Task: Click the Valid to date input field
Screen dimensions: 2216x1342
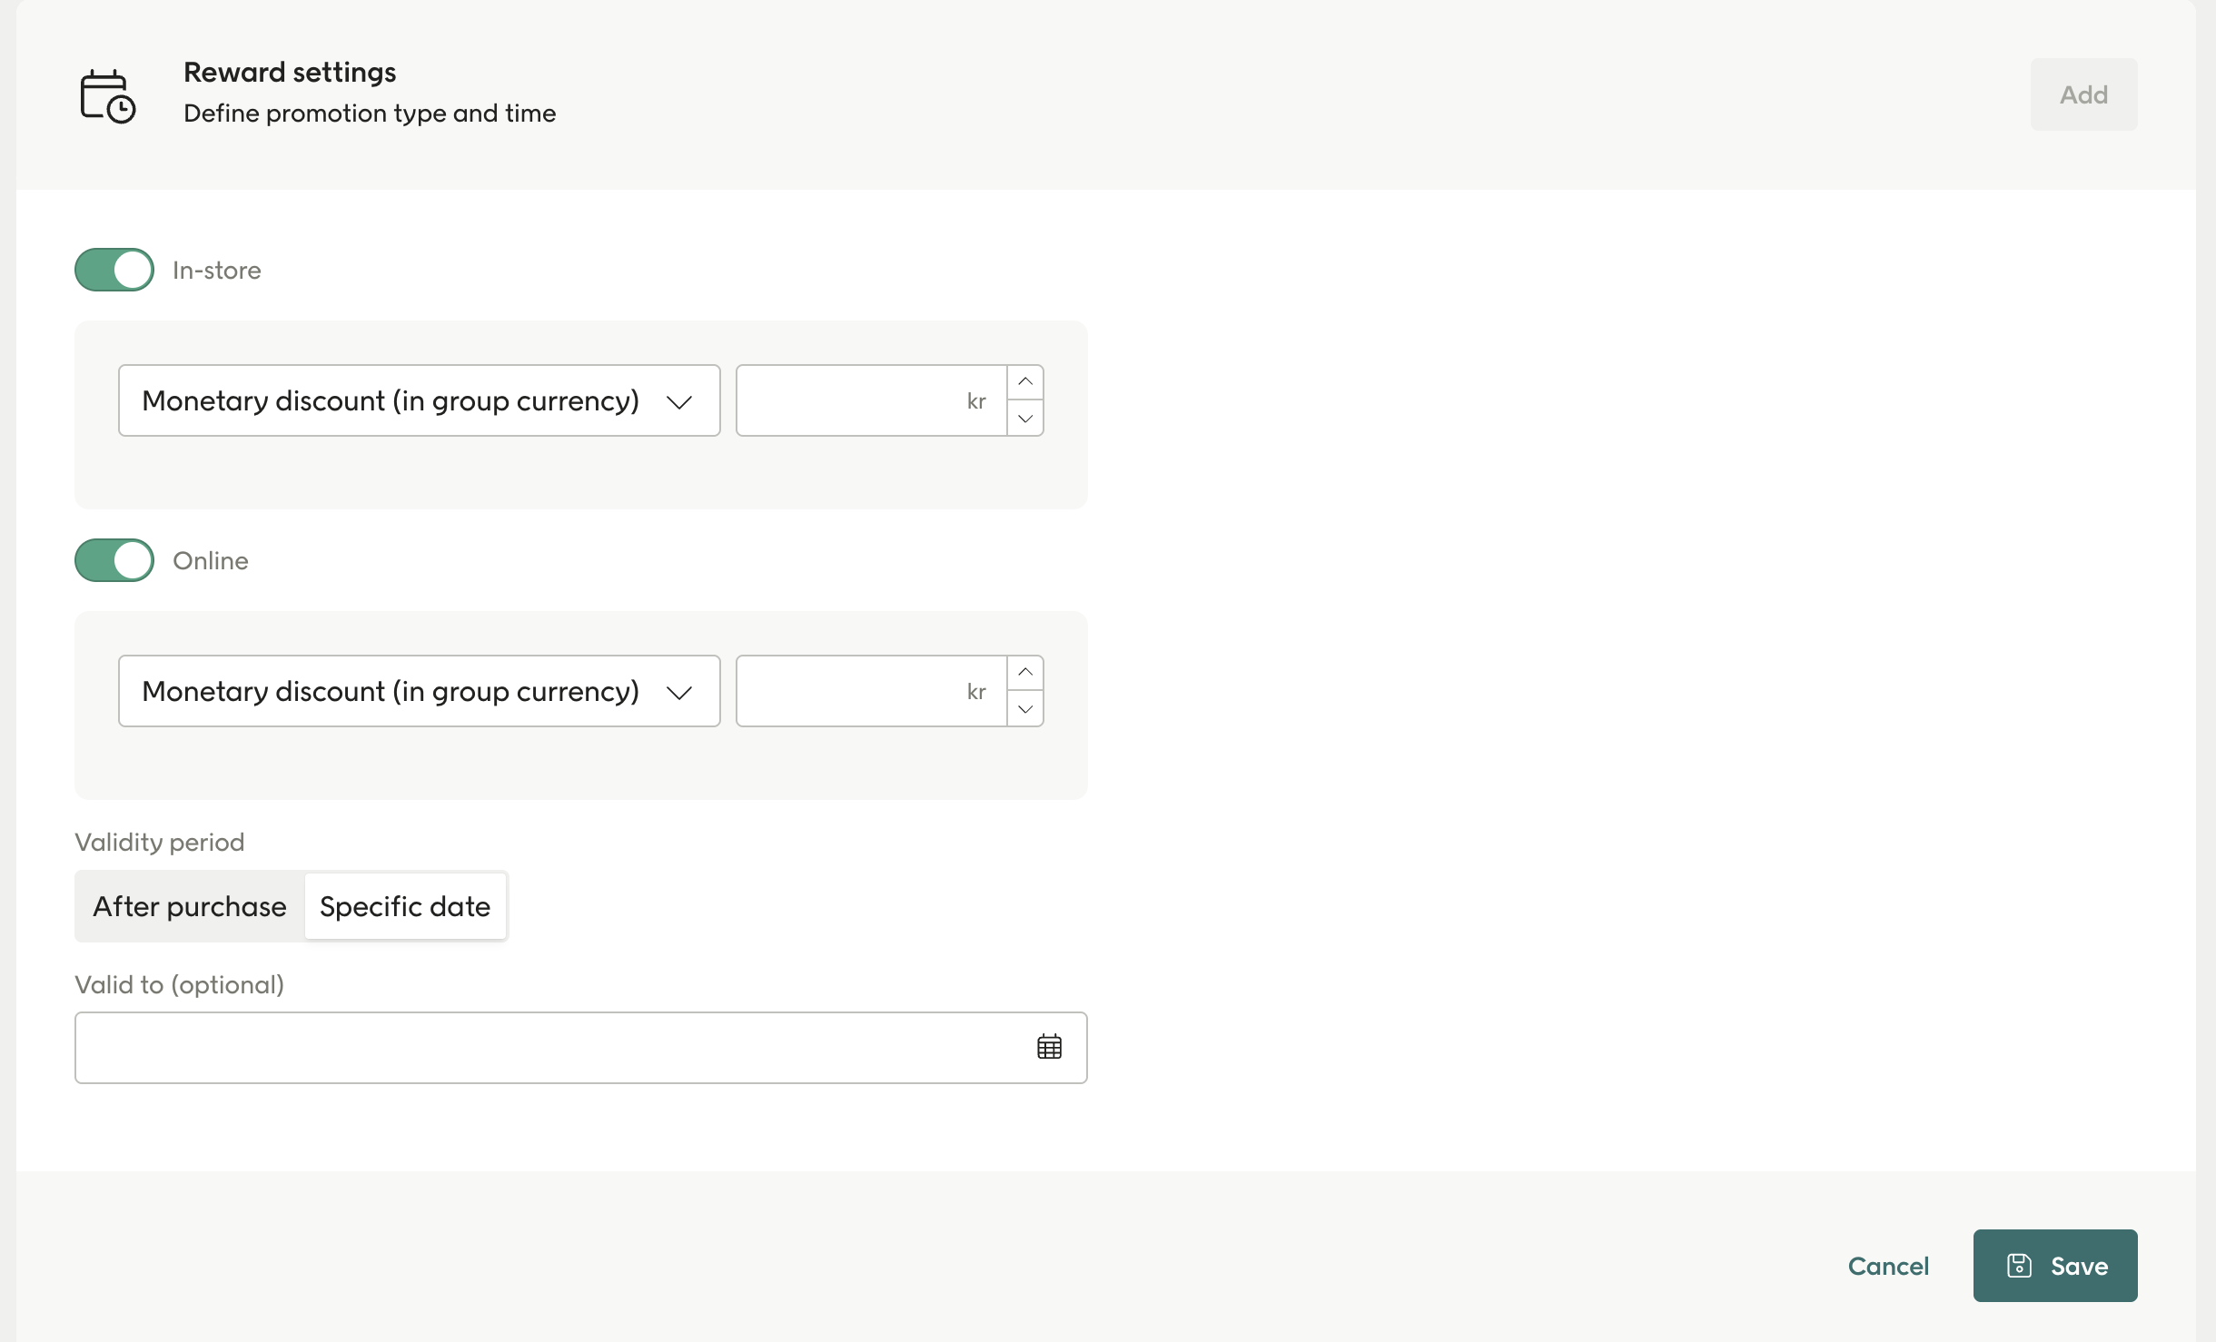Action: click(545, 1047)
